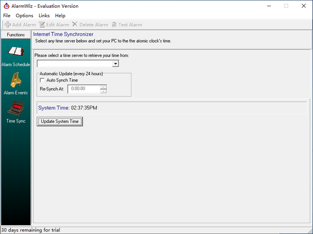The image size is (313, 234).
Task: Increase Re-Synch At time with up arrow
Action: point(103,87)
